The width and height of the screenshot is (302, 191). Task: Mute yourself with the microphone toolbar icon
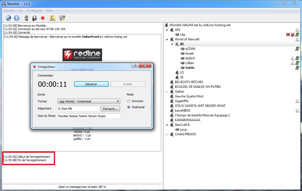pyautogui.click(x=26, y=18)
